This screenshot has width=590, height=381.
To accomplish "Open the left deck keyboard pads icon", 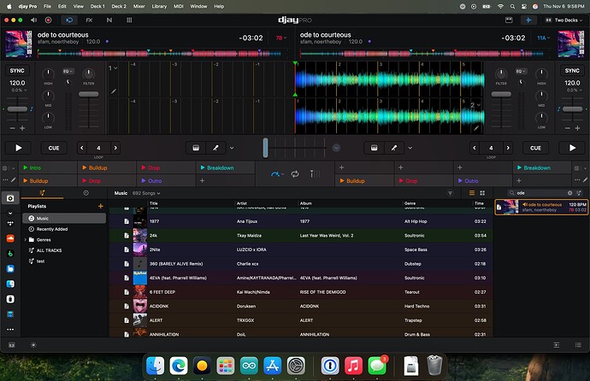I will point(198,148).
